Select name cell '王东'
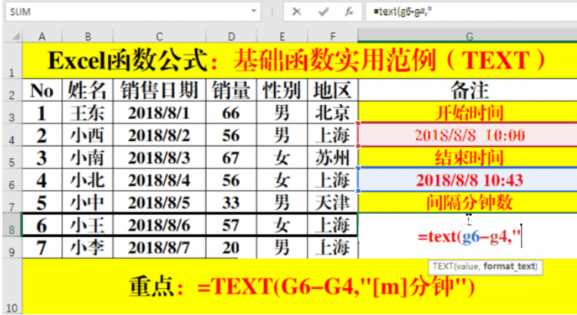Screen dimensions: 577x315 pyautogui.click(x=87, y=113)
